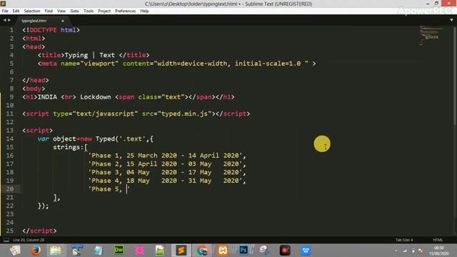Click the vertical scrollbar of the editor
Screen dimensions: 457x257
(455, 76)
